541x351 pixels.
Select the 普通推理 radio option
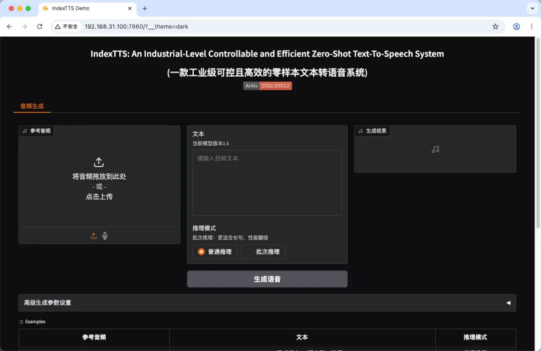click(215, 252)
